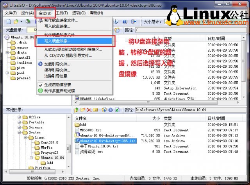Select isolinux folder in image tree
This screenshot has height=185, width=250.
pyautogui.click(x=25, y=63)
